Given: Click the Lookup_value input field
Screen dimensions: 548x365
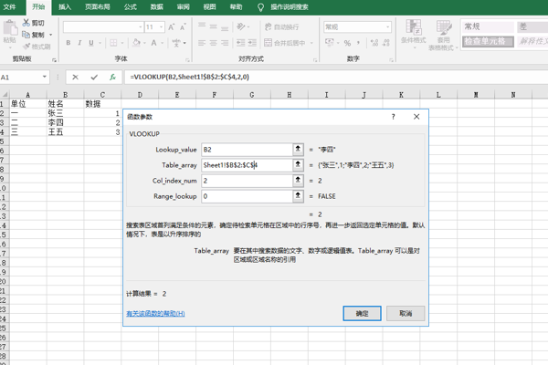Looking at the screenshot, I should click(245, 149).
